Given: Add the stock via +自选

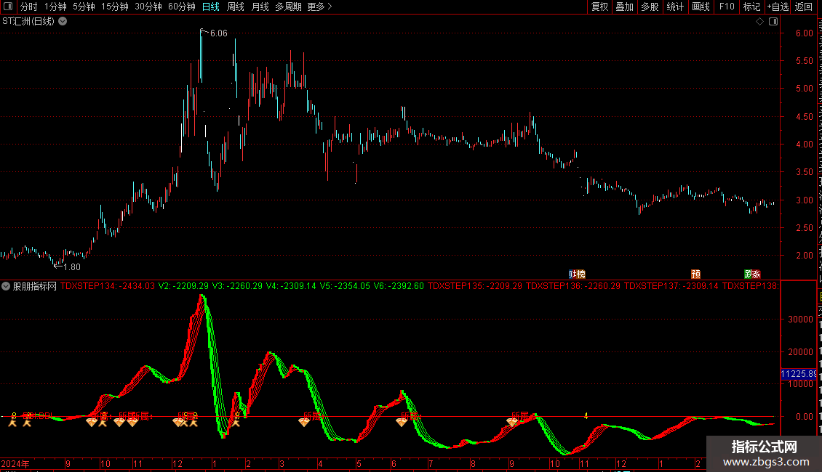Looking at the screenshot, I should click(x=778, y=7).
